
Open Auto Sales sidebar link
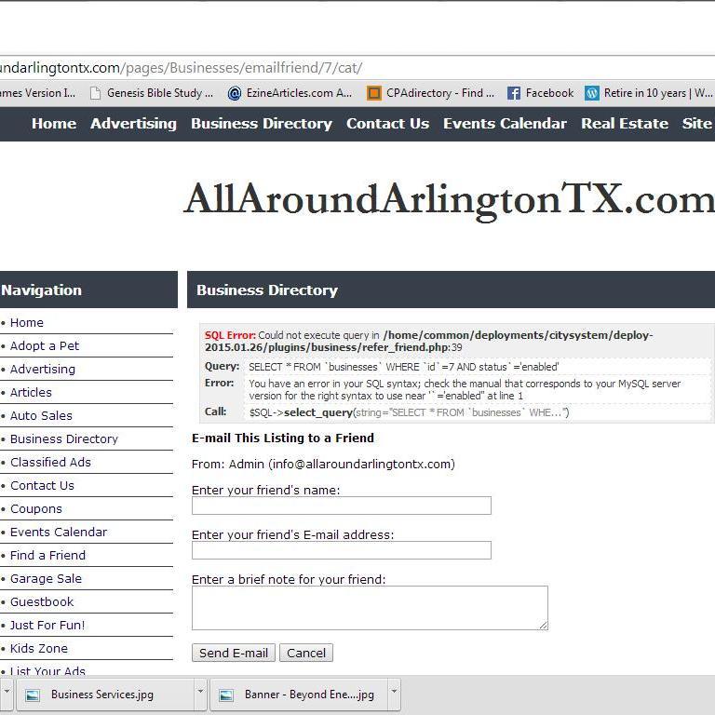click(42, 416)
